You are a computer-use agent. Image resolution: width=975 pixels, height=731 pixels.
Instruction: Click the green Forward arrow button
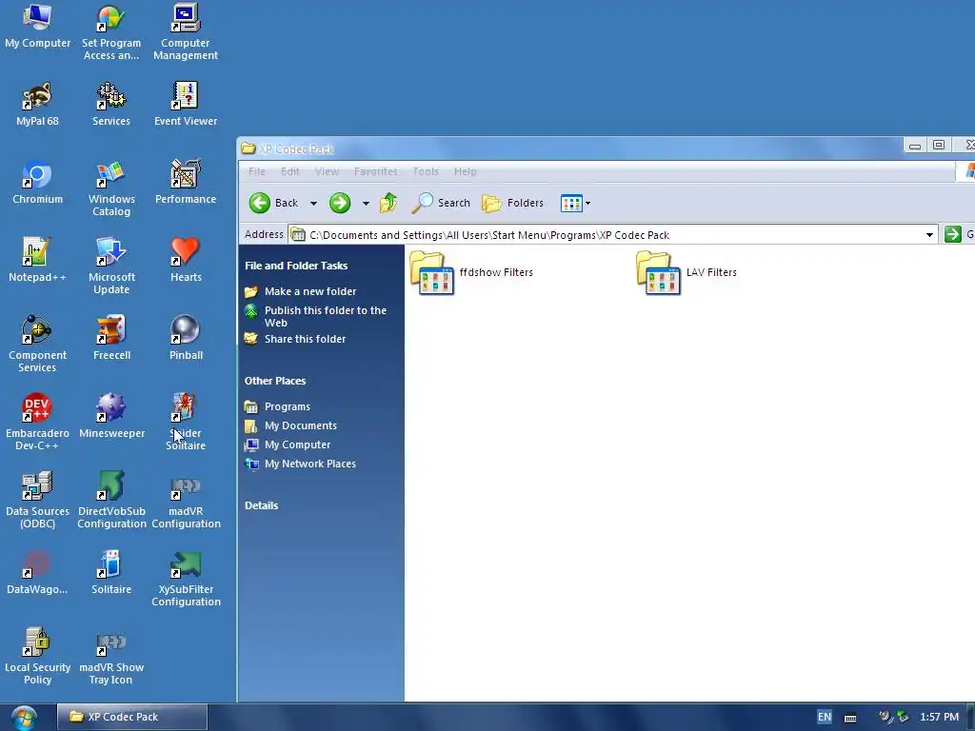[x=340, y=203]
